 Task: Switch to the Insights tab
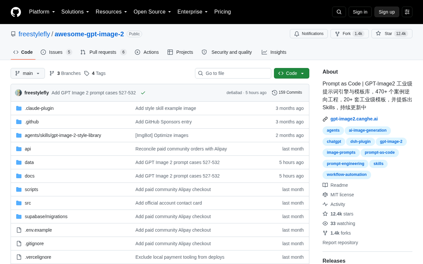274,52
